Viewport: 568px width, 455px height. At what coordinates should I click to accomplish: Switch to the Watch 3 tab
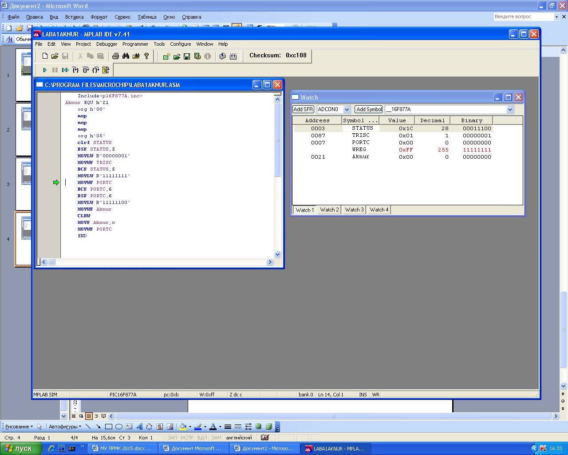[x=354, y=210]
